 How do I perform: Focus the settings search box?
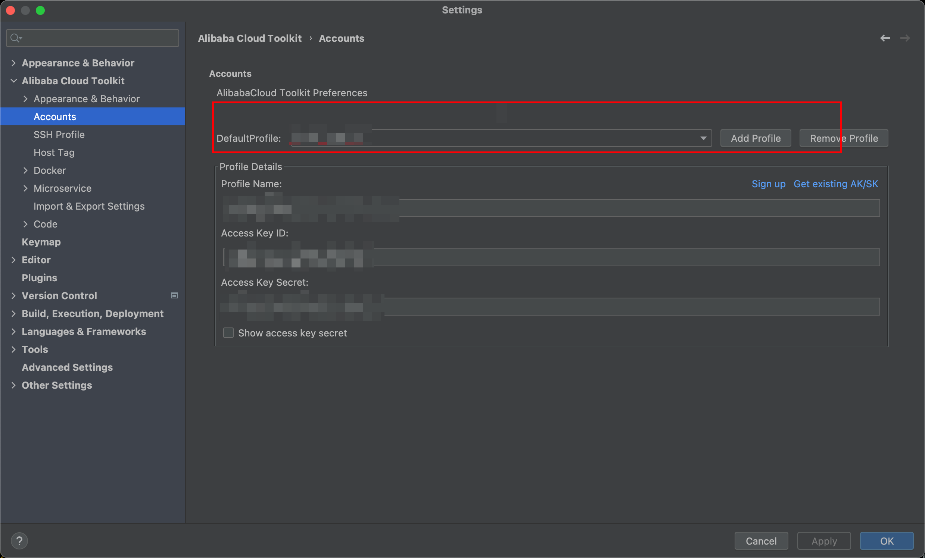[97, 38]
